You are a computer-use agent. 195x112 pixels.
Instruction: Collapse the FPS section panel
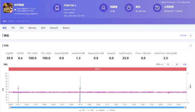point(191,46)
